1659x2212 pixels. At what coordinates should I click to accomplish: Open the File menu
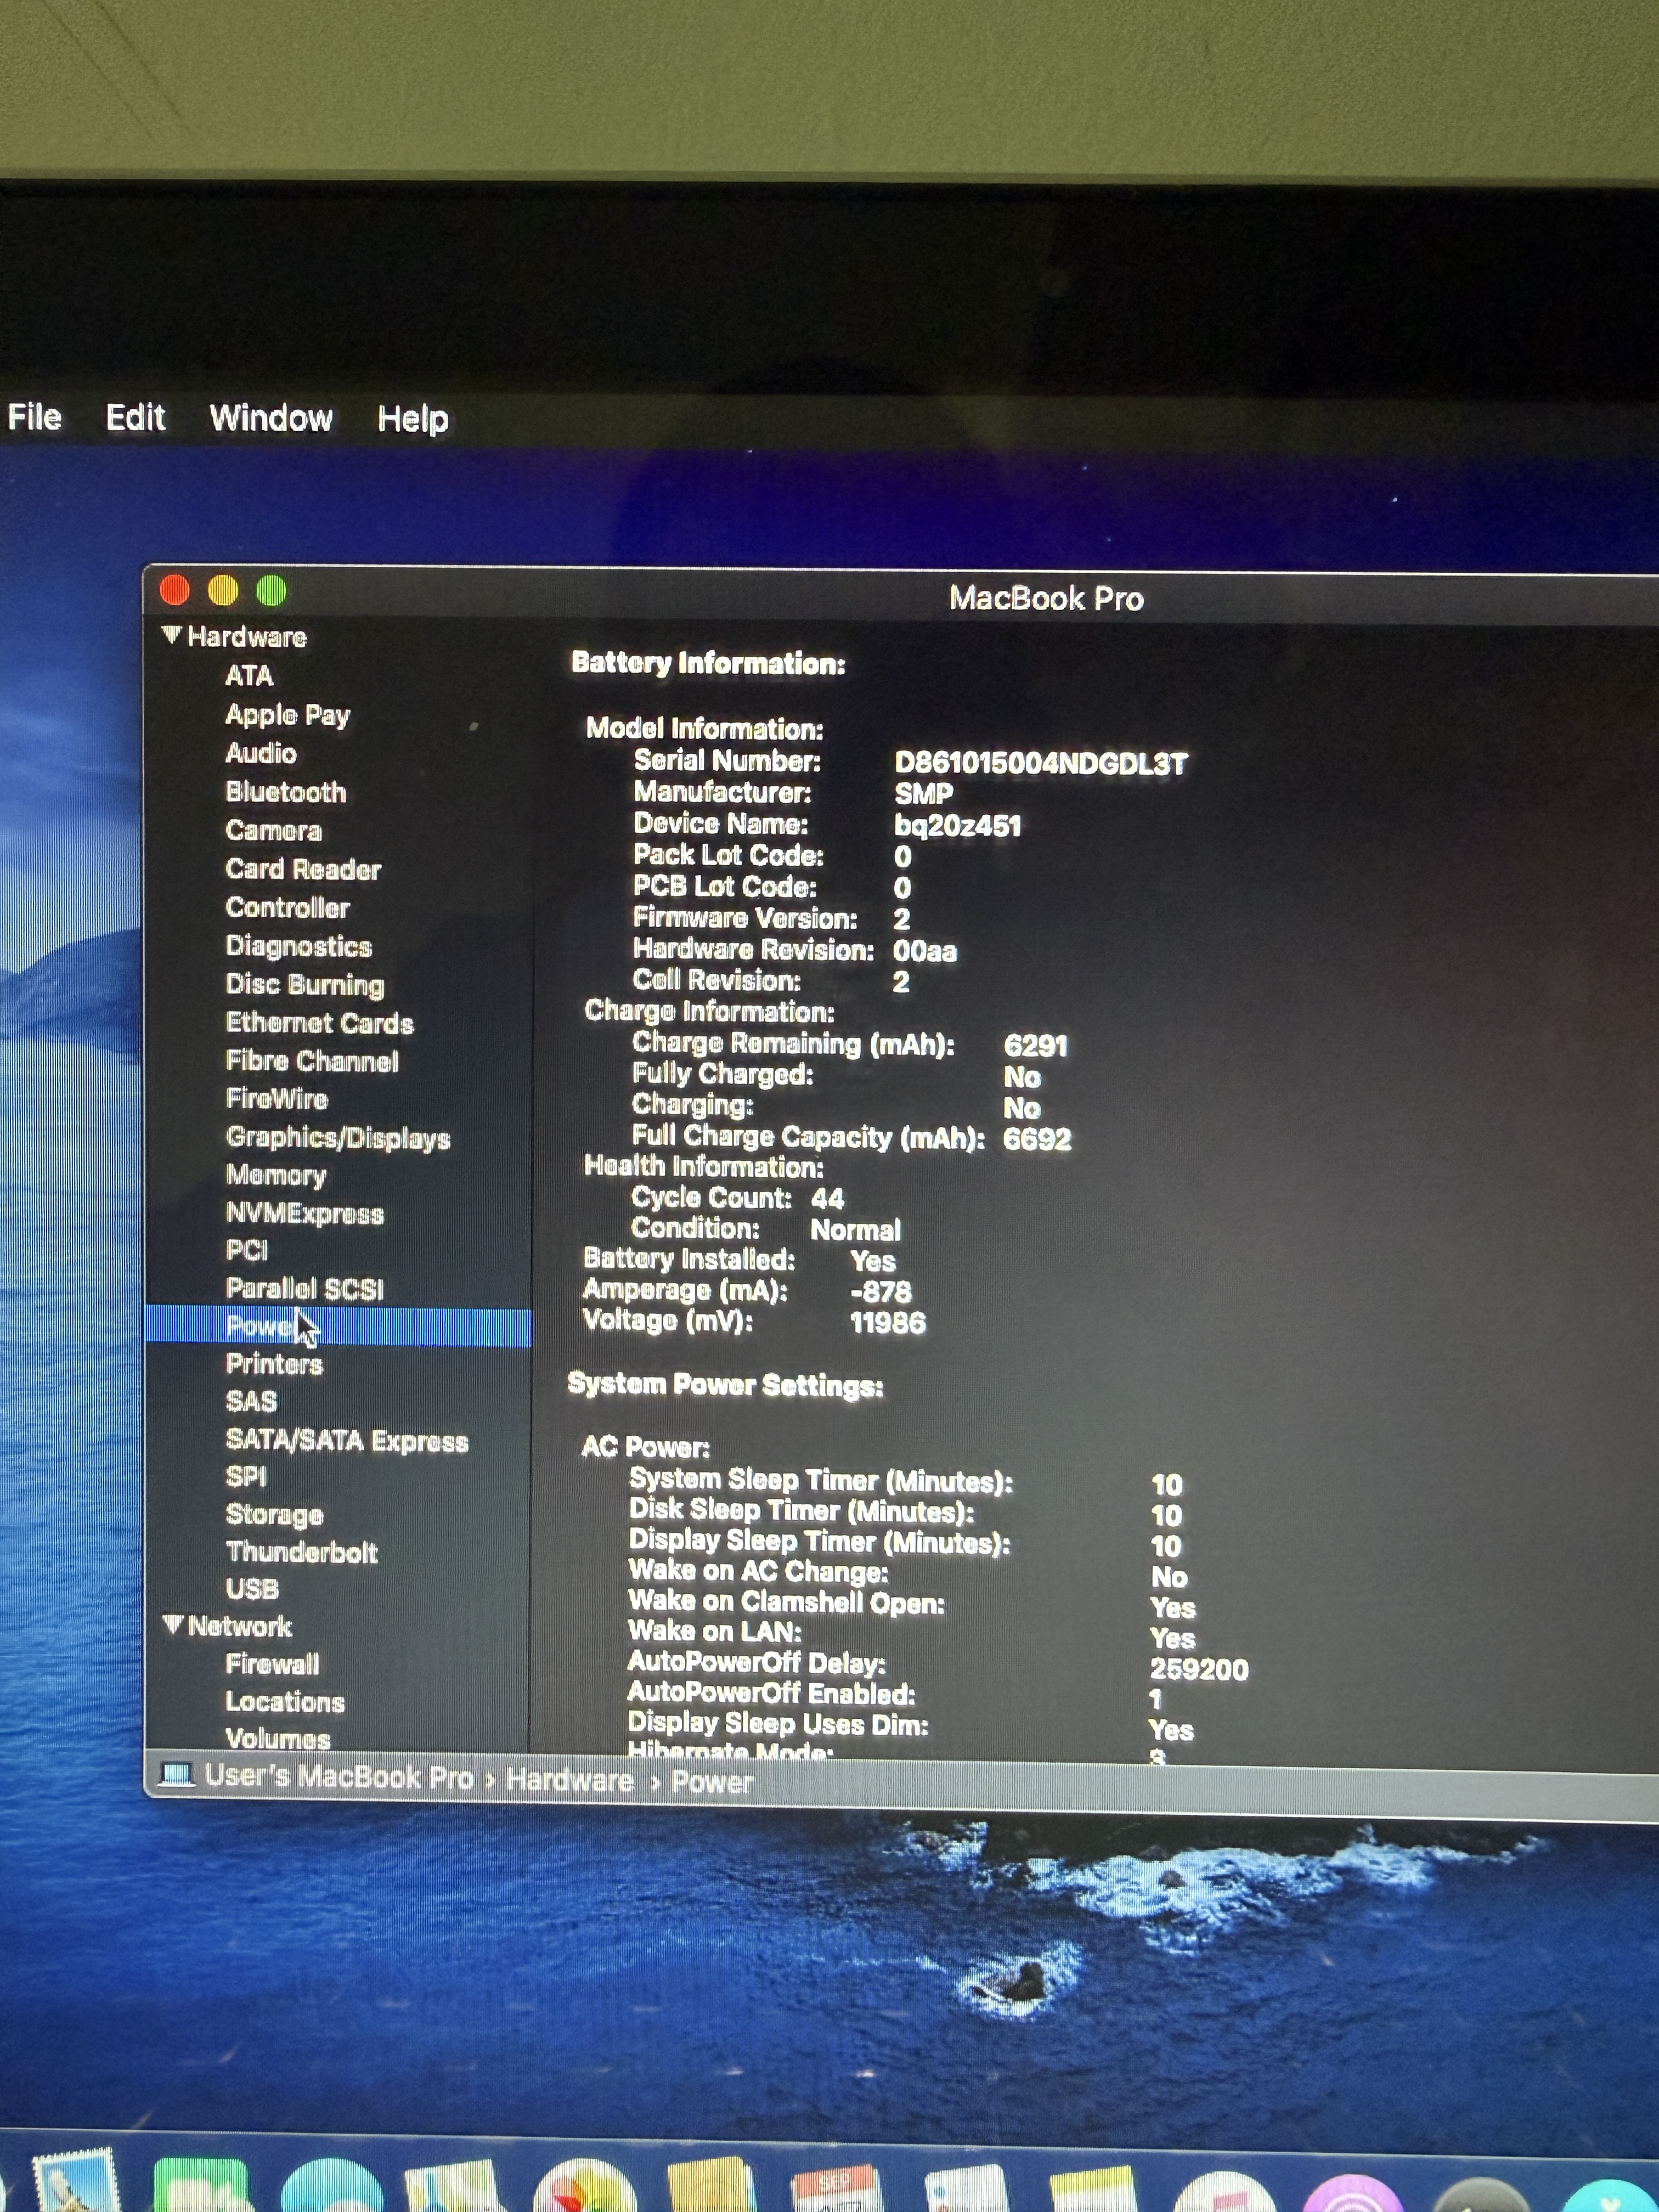[x=35, y=417]
